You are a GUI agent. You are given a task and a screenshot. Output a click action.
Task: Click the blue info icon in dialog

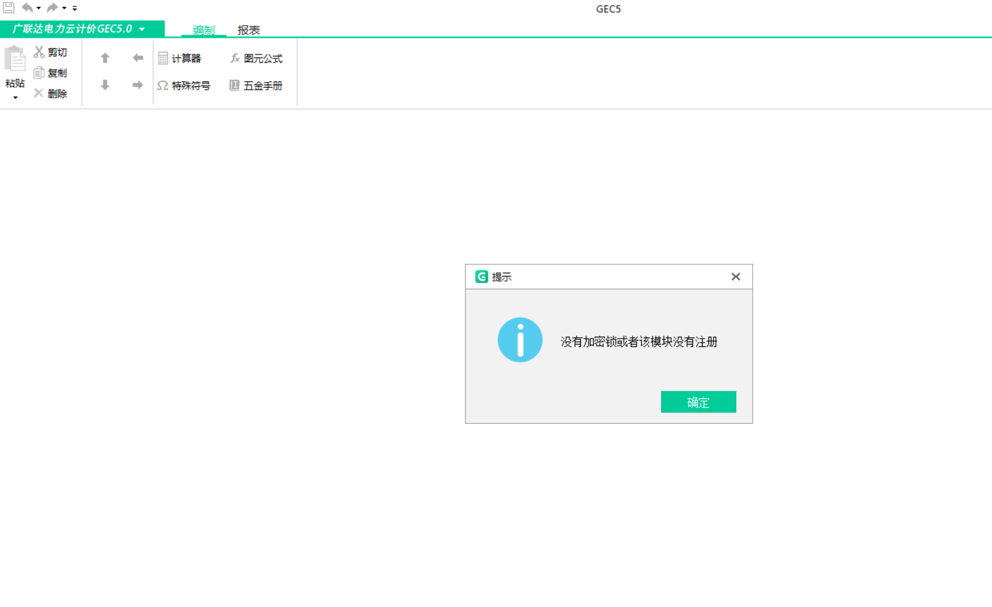click(520, 340)
